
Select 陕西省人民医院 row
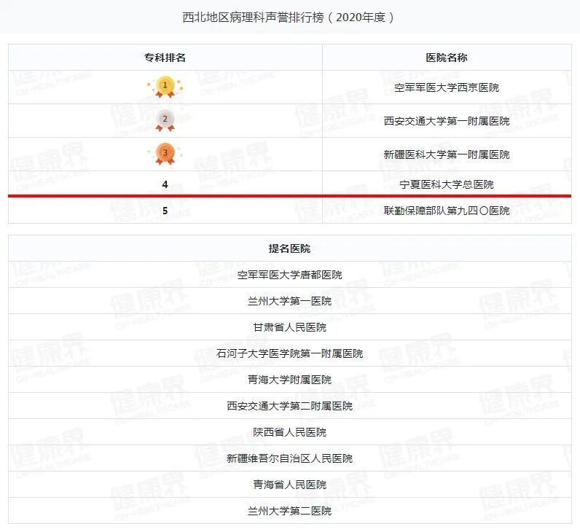click(289, 432)
